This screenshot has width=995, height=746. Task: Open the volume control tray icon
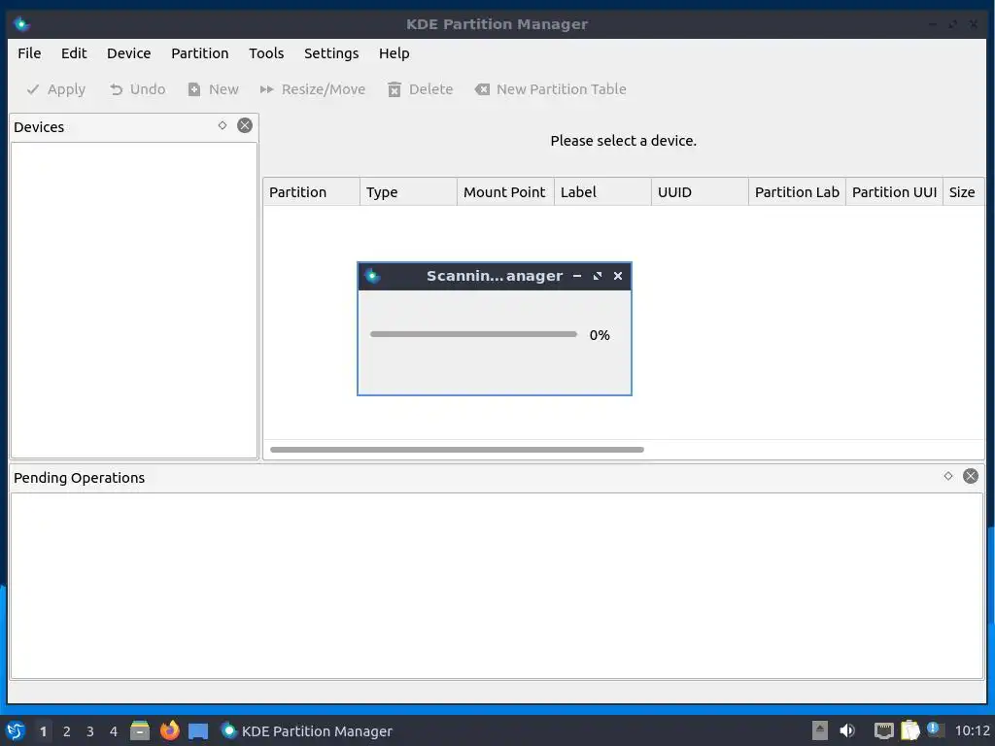pyautogui.click(x=847, y=730)
